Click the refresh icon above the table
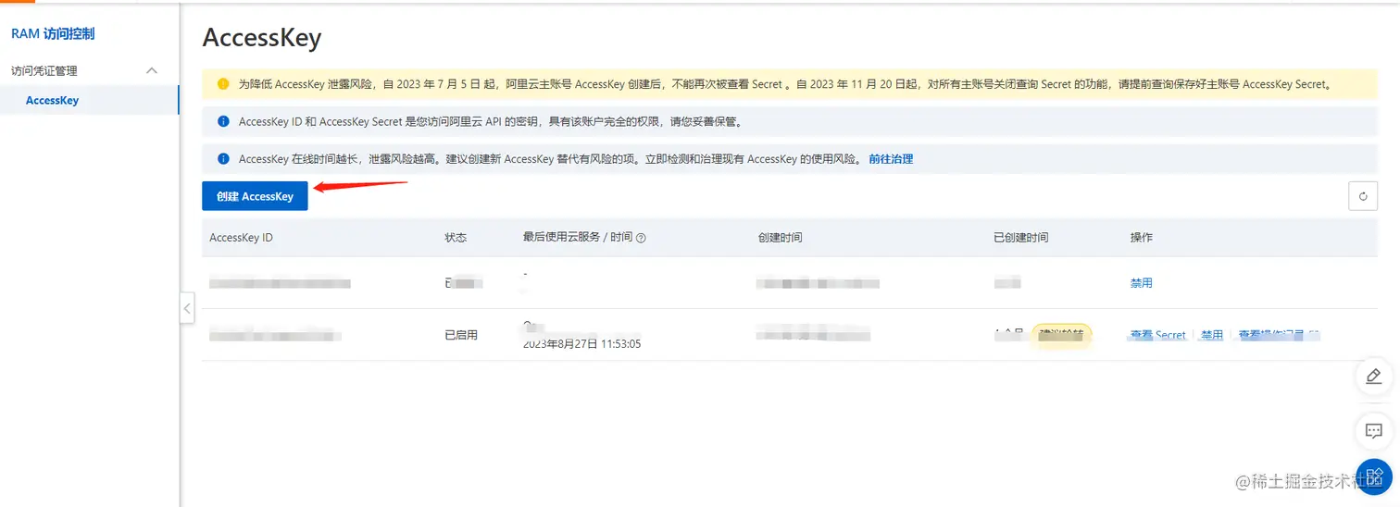This screenshot has width=1400, height=507. [x=1363, y=196]
